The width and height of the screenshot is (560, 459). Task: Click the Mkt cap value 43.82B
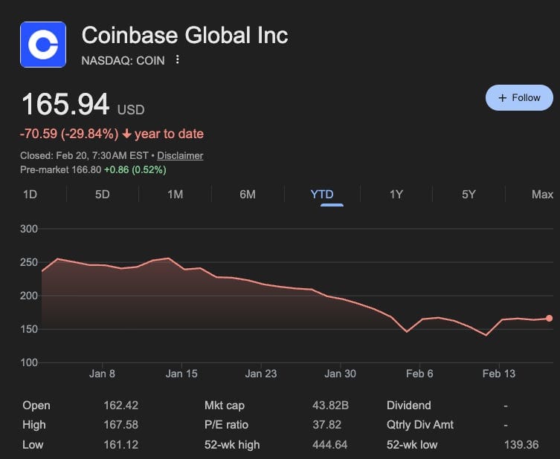(x=330, y=406)
